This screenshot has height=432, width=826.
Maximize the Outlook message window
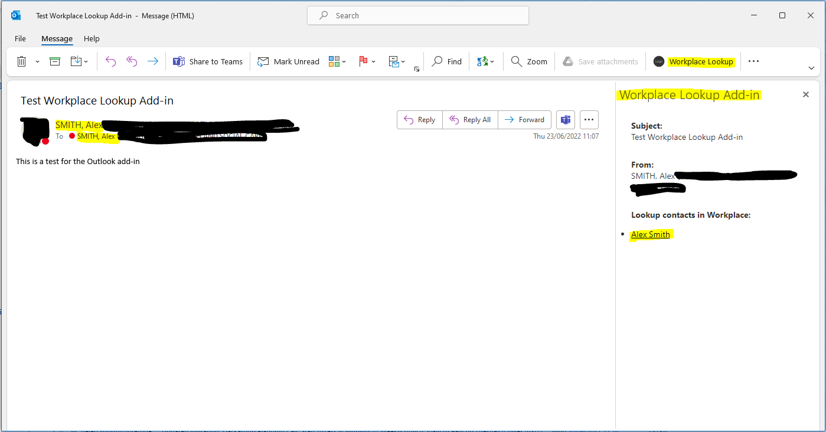[782, 15]
